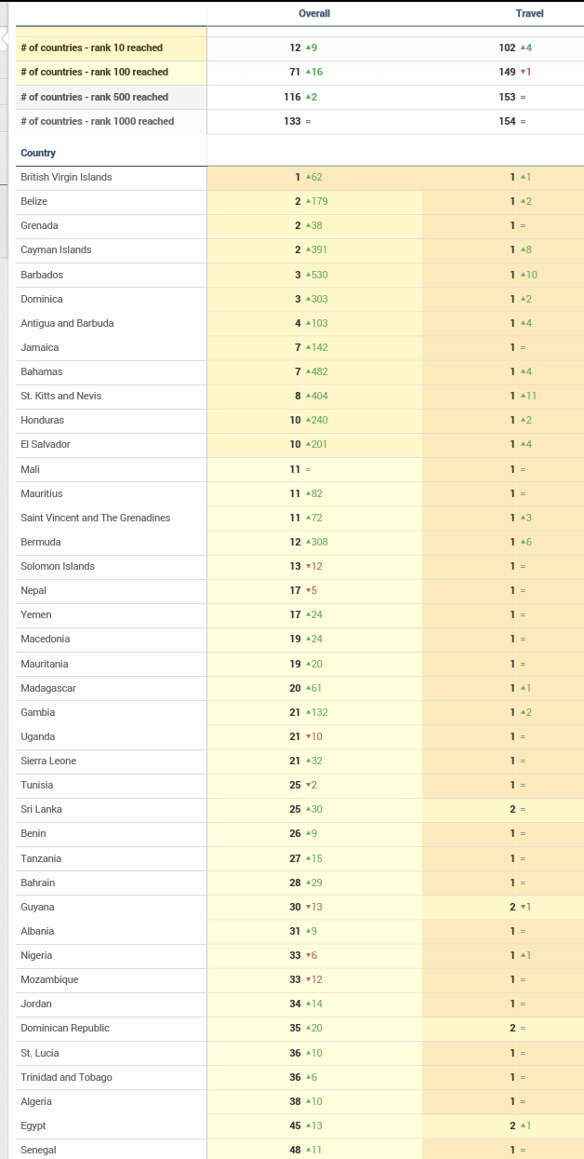This screenshot has width=584, height=1159.
Task: Click Senegal overall rank cell showing 48
Action: (307, 1150)
